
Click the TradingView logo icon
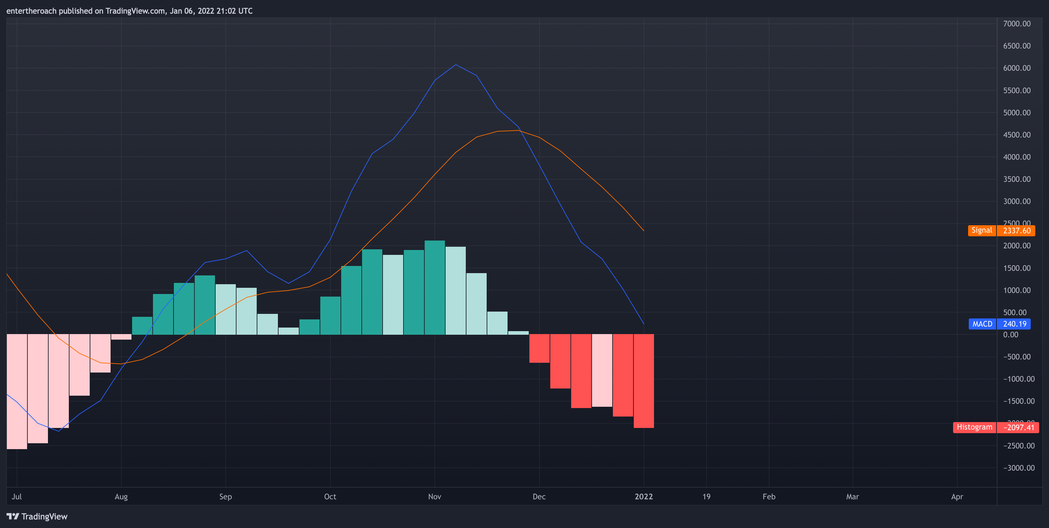pyautogui.click(x=13, y=516)
